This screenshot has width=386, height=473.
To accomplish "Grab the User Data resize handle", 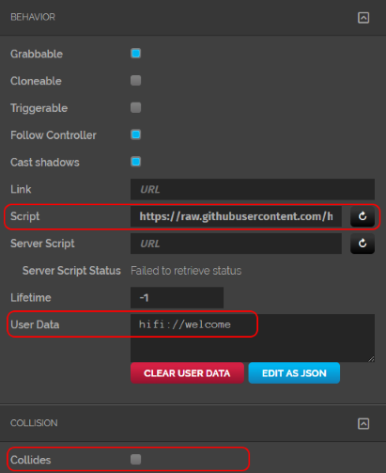I will pos(371,359).
